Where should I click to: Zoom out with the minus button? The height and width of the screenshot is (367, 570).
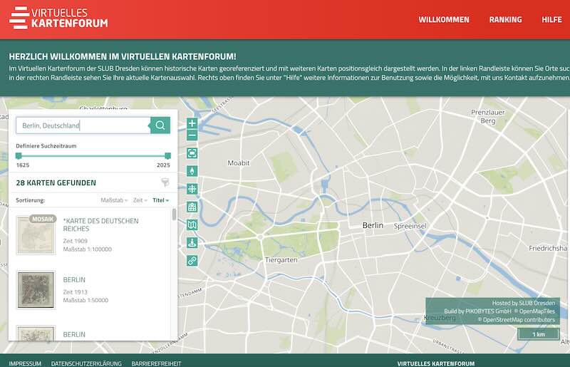[192, 135]
